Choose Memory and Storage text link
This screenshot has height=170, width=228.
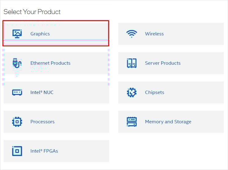click(x=168, y=122)
